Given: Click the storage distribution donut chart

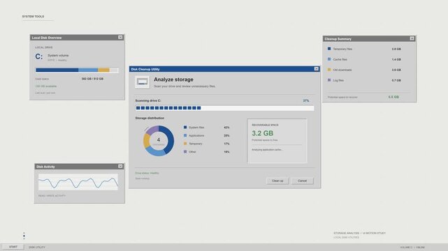Looking at the screenshot, I should 158,141.
